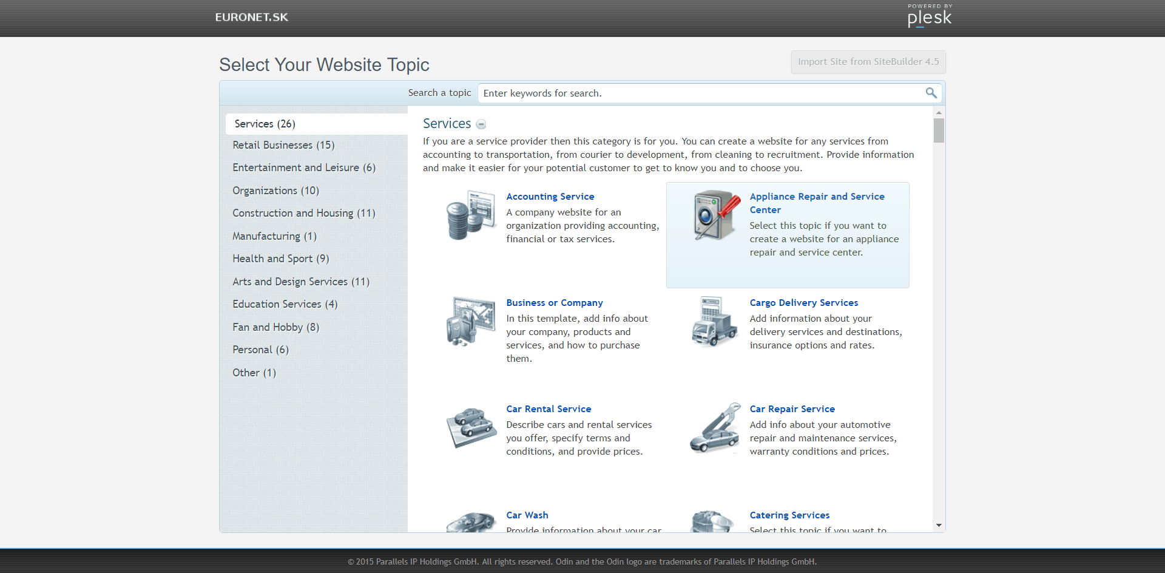The height and width of the screenshot is (573, 1165).
Task: Click the Cargo Delivery Services description text
Action: click(x=826, y=332)
